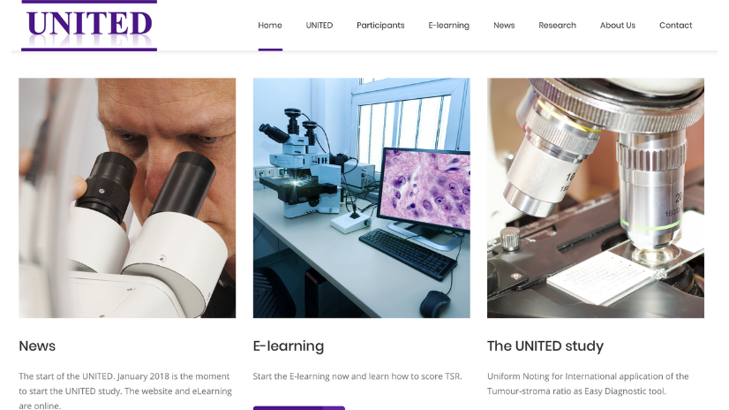The image size is (729, 410).
Task: Go to the Participants page
Action: [380, 25]
